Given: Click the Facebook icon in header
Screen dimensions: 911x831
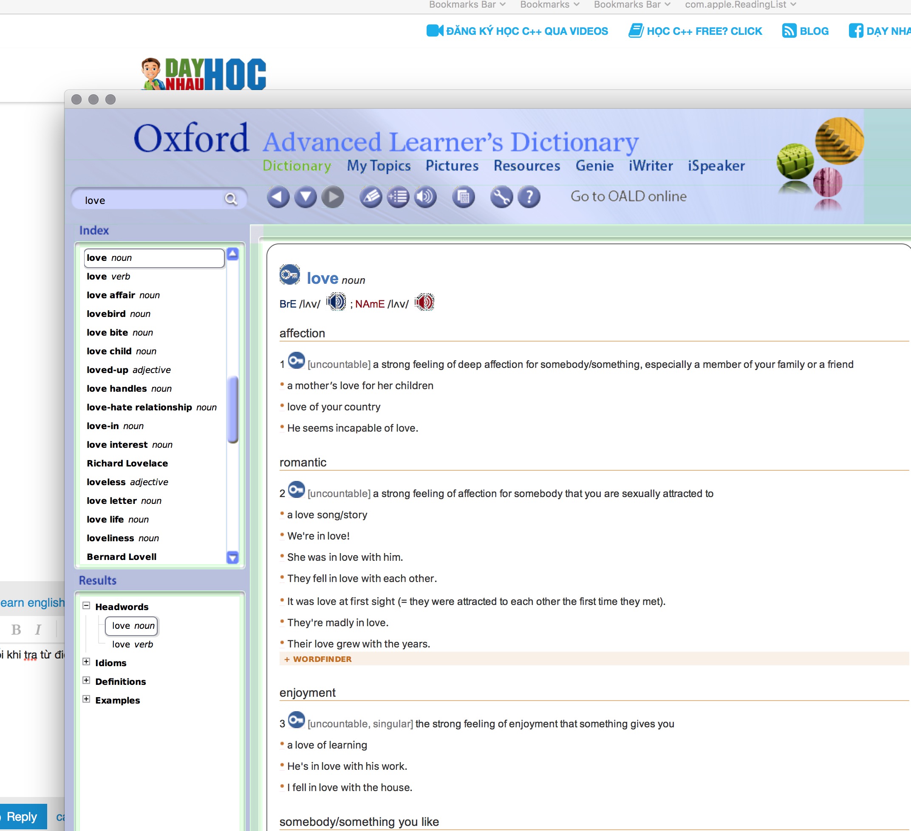Looking at the screenshot, I should [856, 31].
